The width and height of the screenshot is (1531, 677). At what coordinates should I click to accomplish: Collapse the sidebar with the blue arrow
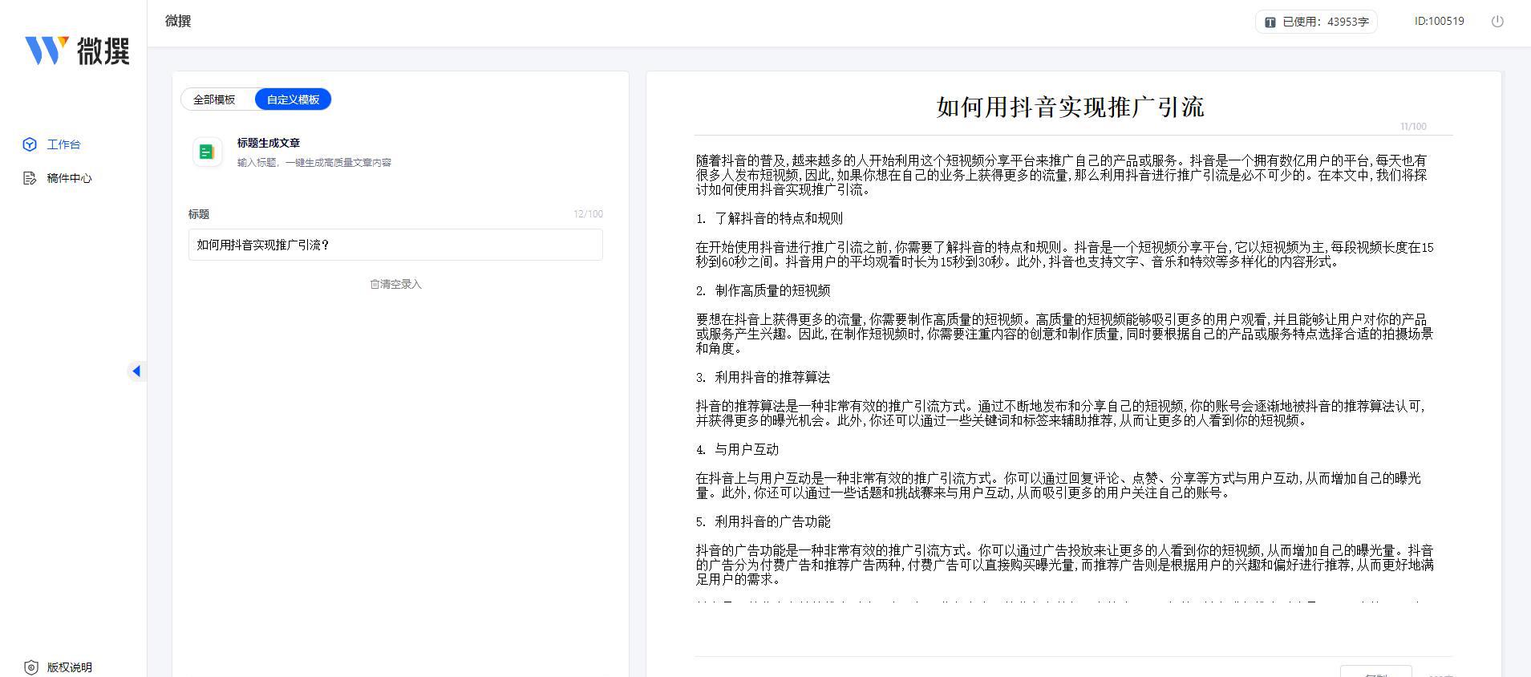pyautogui.click(x=136, y=371)
